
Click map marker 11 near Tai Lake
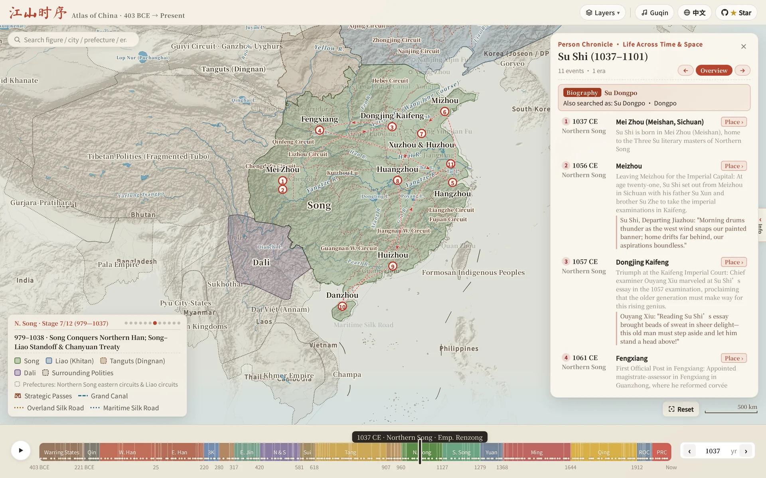450,164
